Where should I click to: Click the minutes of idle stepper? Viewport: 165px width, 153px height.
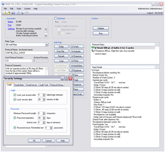click(44, 100)
